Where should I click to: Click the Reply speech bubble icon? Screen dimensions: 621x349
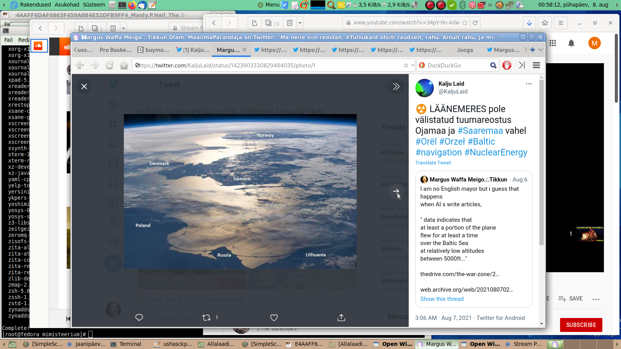[139, 318]
